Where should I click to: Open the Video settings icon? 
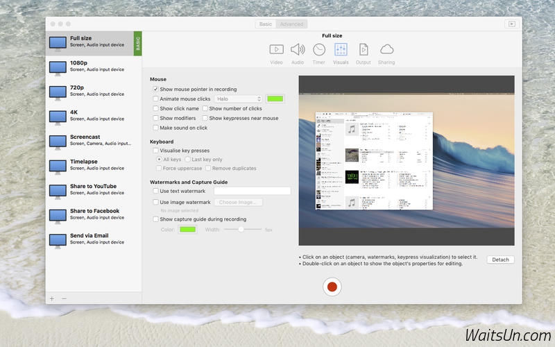(x=276, y=49)
